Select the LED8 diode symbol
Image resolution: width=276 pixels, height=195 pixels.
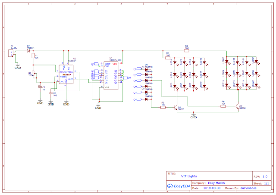click(x=194, y=74)
